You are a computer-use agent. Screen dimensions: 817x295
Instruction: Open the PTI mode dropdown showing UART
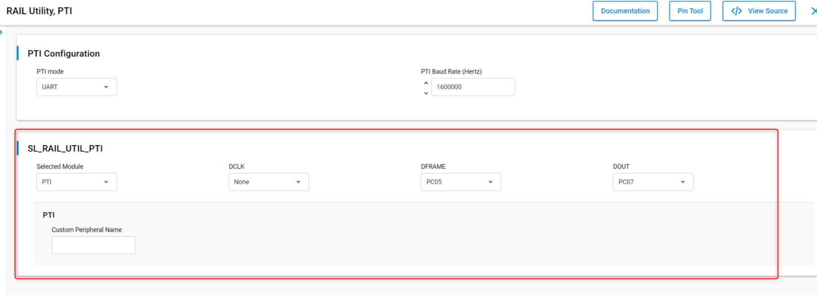point(76,87)
